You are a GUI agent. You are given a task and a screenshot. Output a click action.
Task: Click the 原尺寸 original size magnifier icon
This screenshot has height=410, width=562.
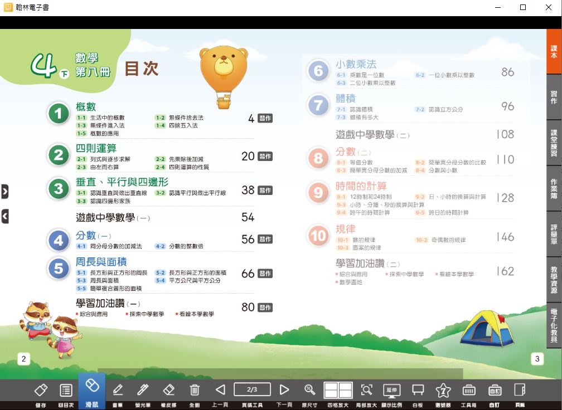[x=309, y=390]
